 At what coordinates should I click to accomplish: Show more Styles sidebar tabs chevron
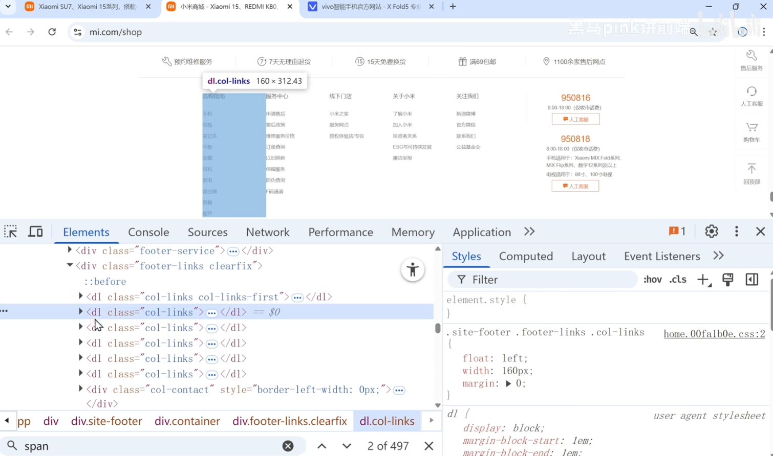click(x=718, y=256)
